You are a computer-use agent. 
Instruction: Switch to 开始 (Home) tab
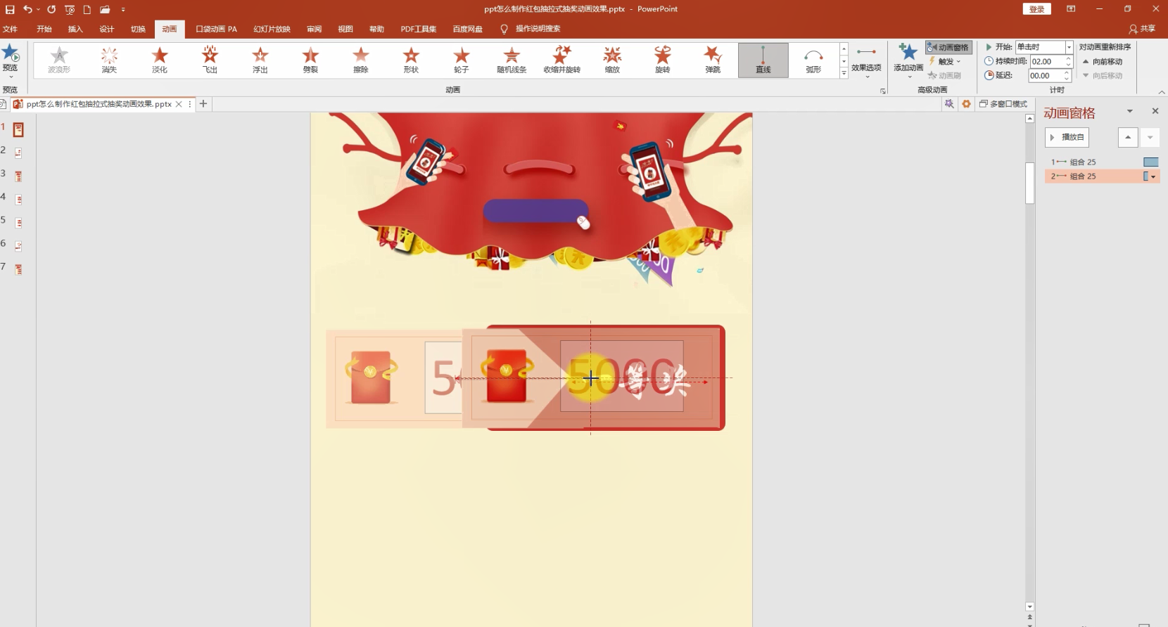[x=44, y=29]
